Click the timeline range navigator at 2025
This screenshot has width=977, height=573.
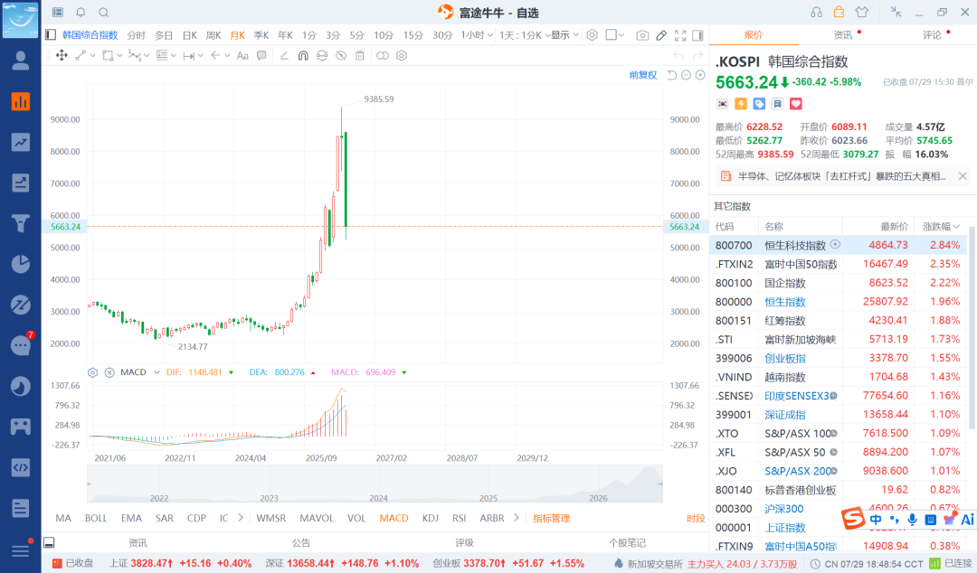coord(488,498)
